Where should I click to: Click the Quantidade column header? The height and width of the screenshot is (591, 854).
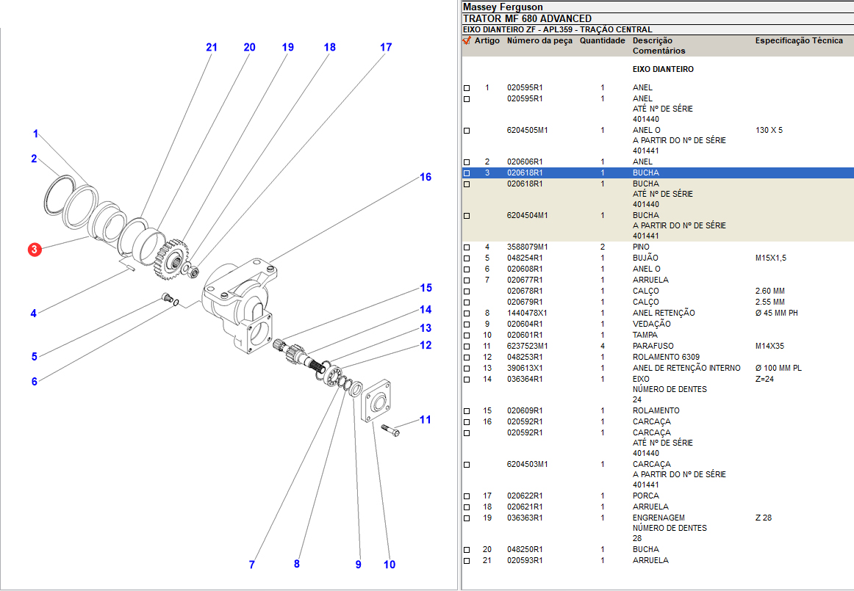point(602,41)
